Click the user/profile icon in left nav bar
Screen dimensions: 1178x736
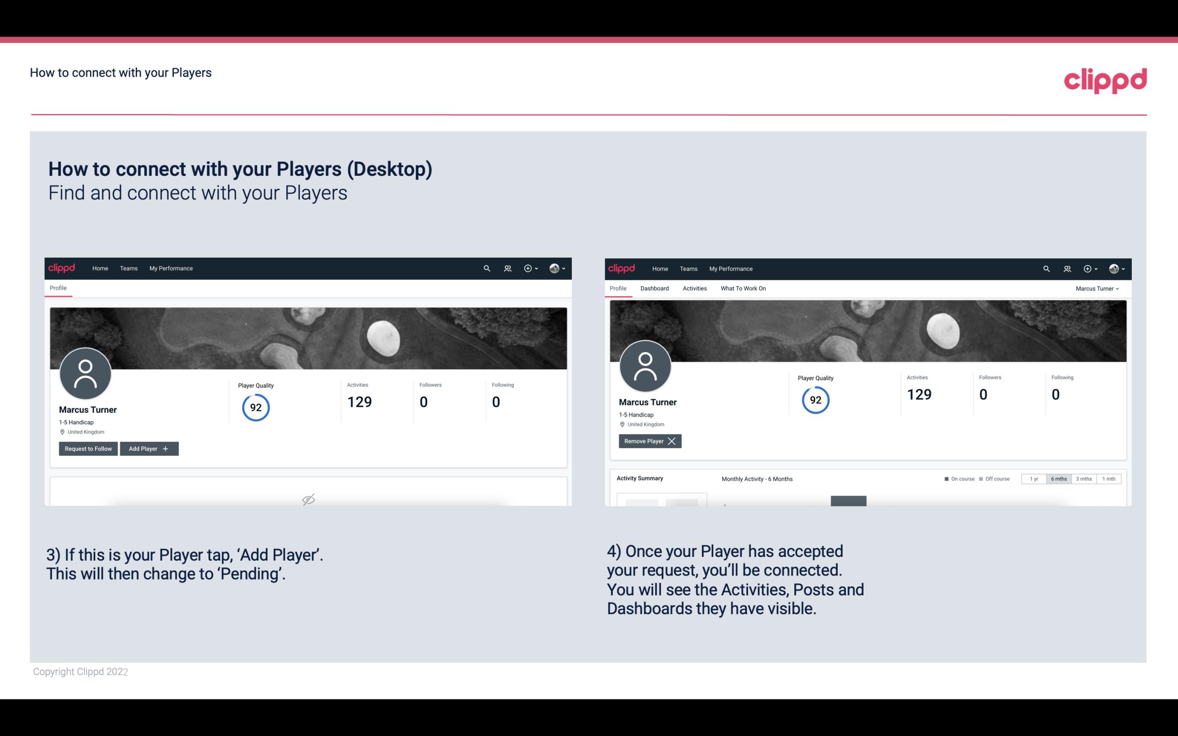coord(506,269)
